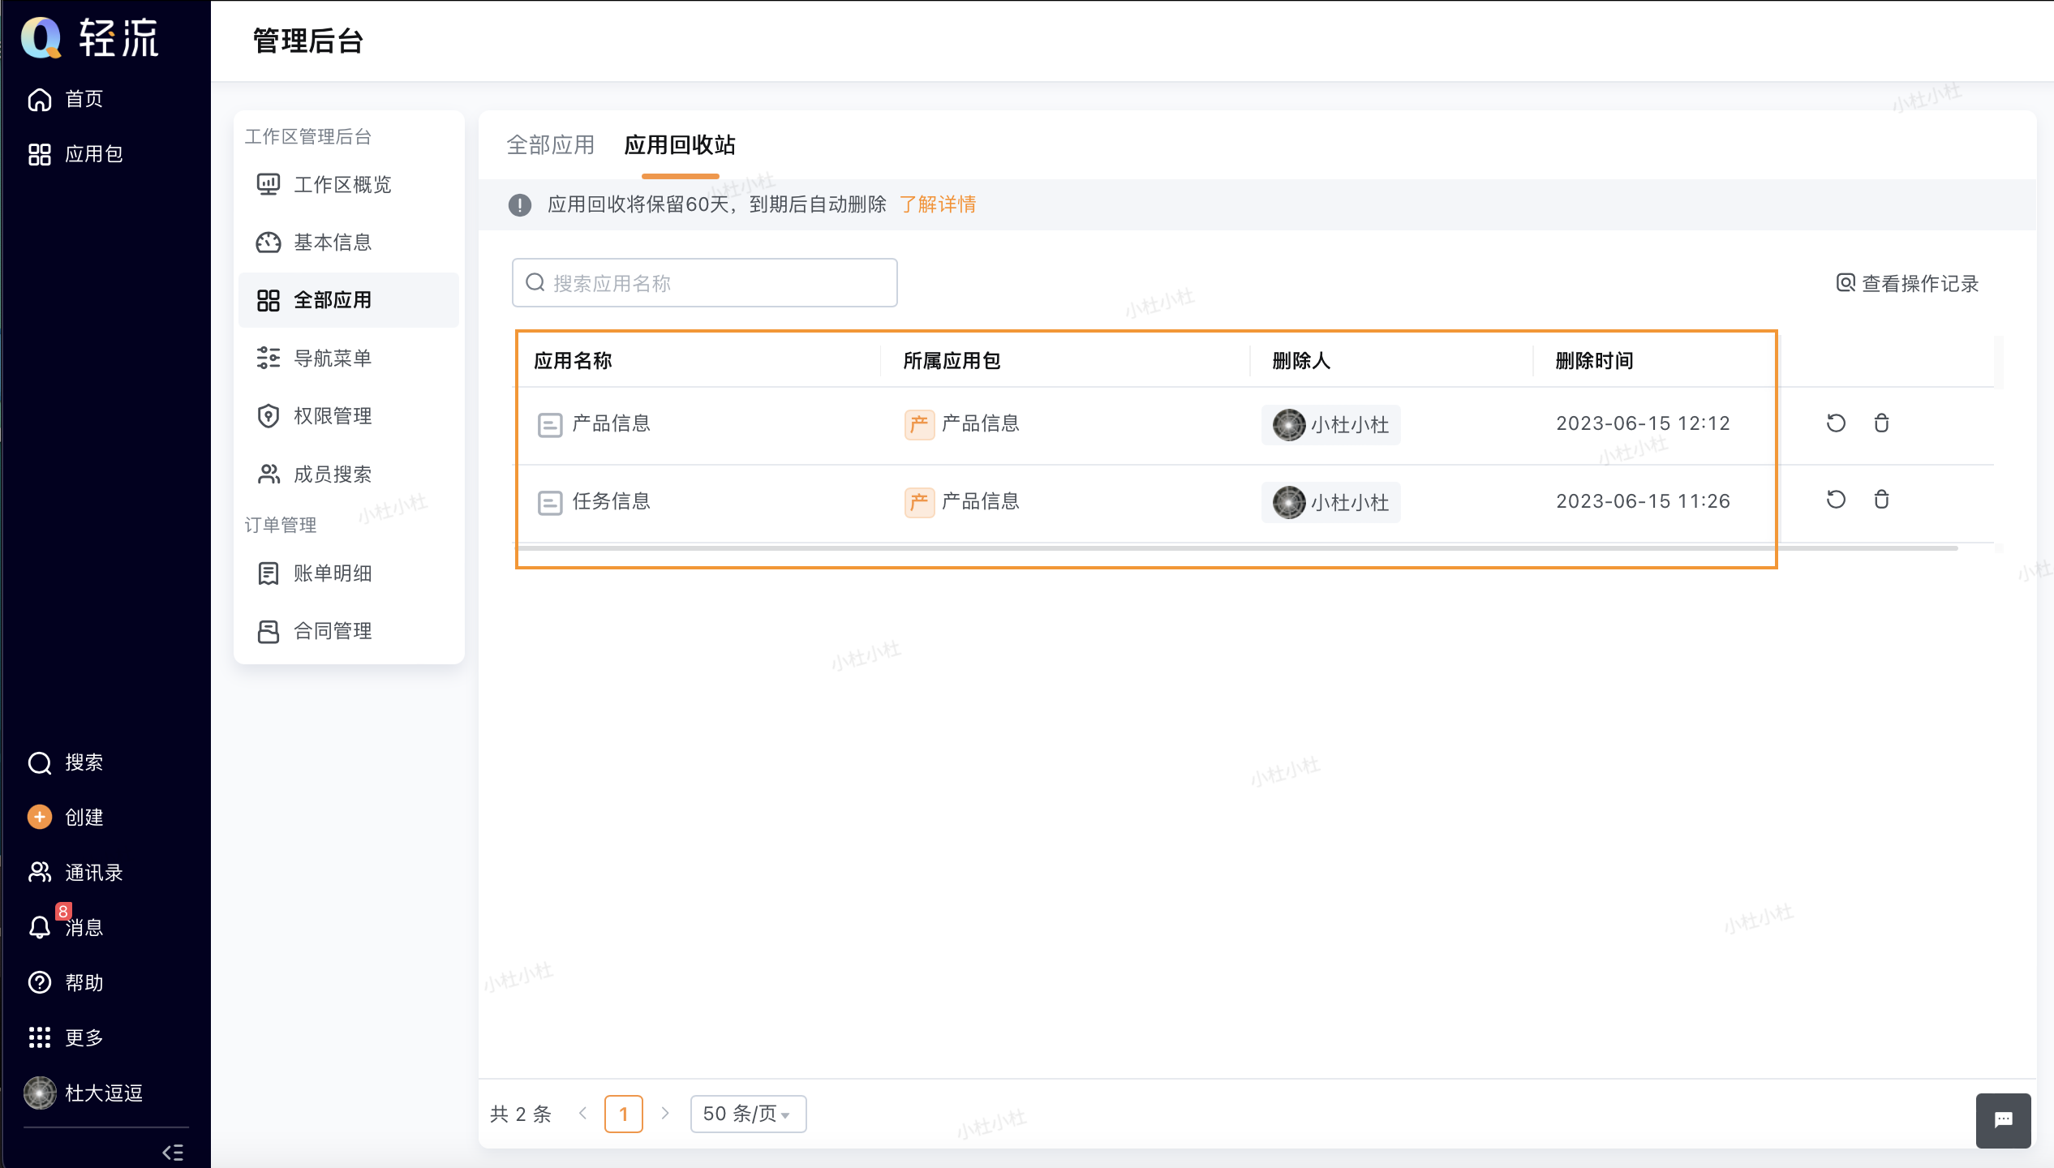Switch to the 全部应用 tab
Image resolution: width=2054 pixels, height=1168 pixels.
551,145
